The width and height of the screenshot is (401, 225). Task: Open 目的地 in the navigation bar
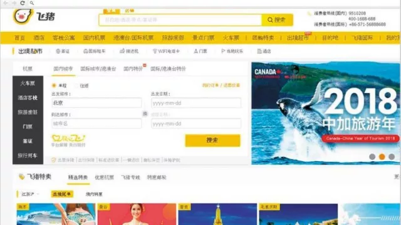point(330,38)
